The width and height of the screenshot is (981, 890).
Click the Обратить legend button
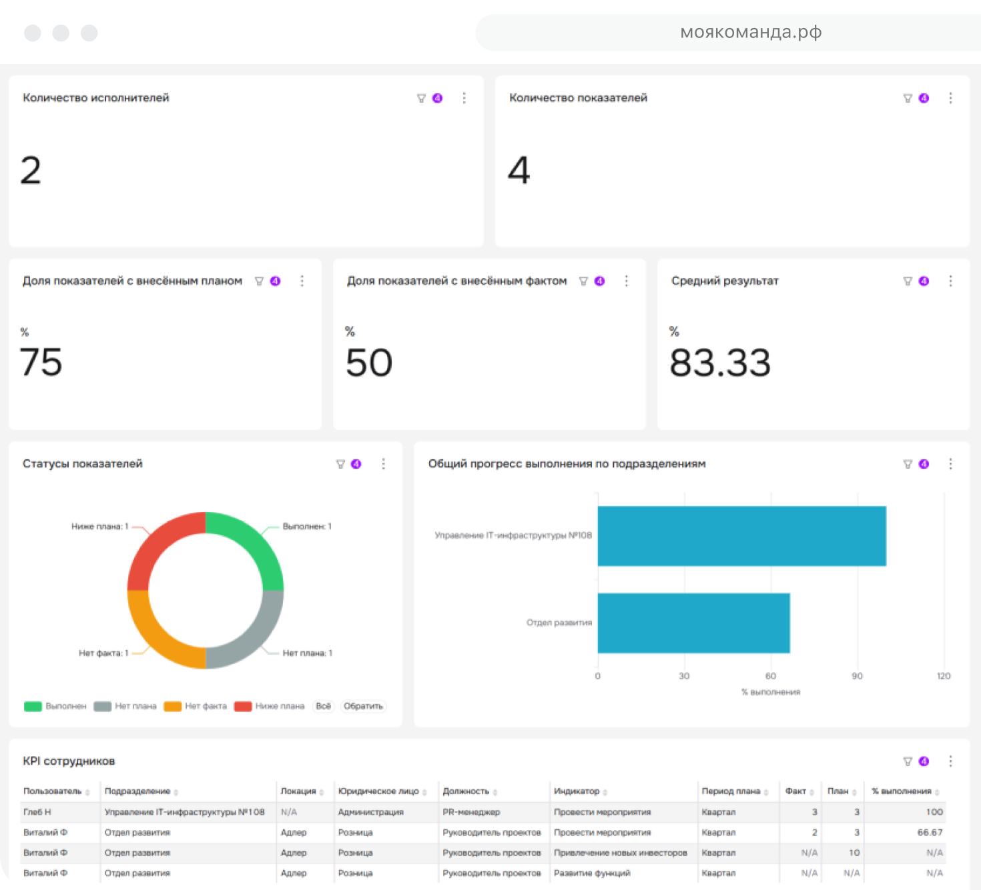point(363,706)
